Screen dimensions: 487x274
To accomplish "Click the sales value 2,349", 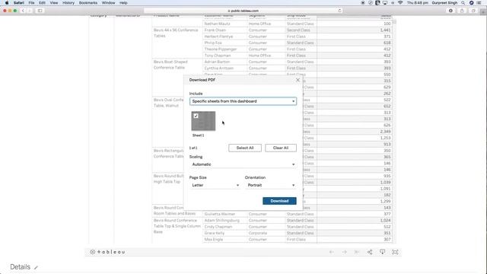I will coord(385,132).
